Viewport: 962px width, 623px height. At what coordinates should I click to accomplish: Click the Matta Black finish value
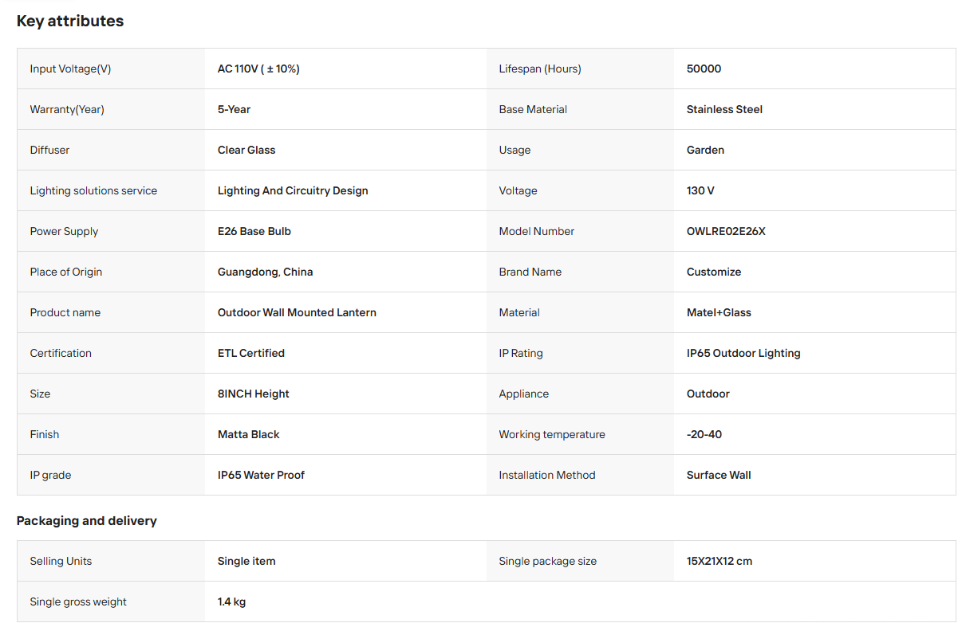coord(249,434)
